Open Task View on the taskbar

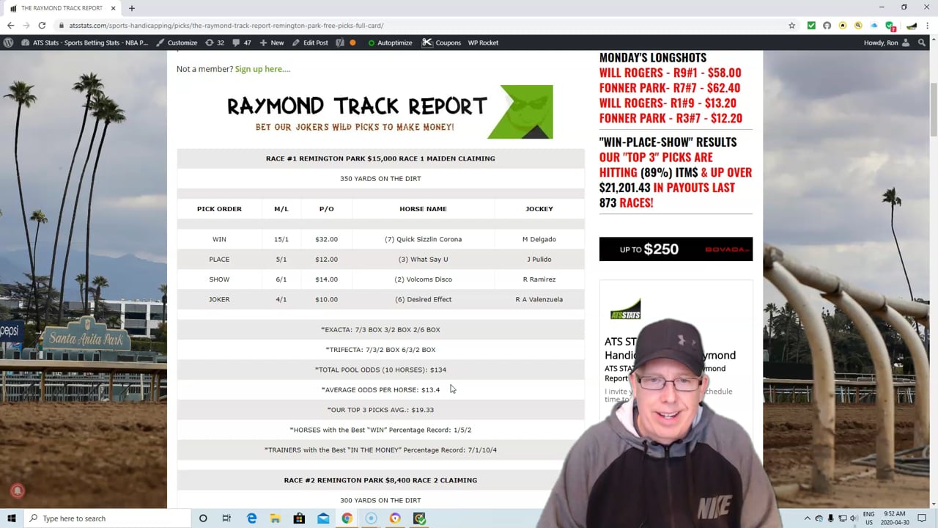pos(226,518)
